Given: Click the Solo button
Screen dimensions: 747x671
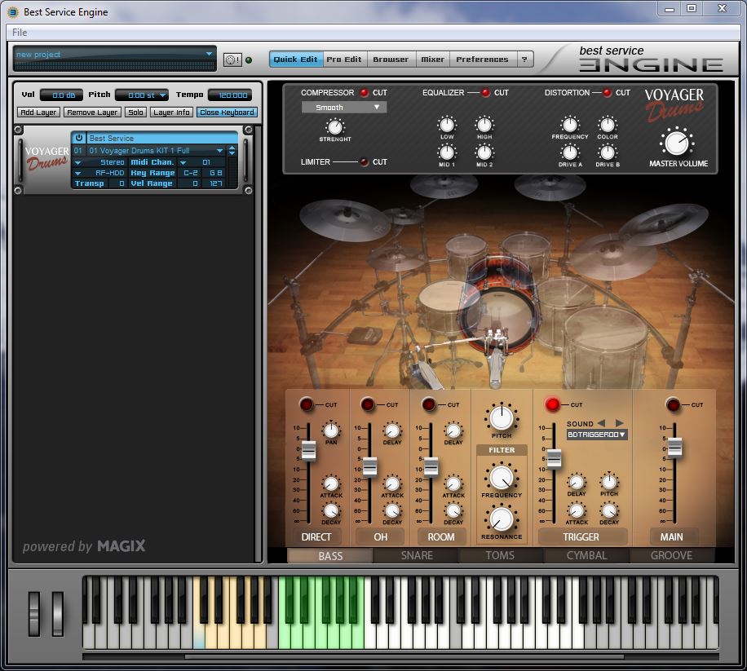Looking at the screenshot, I should tap(135, 112).
